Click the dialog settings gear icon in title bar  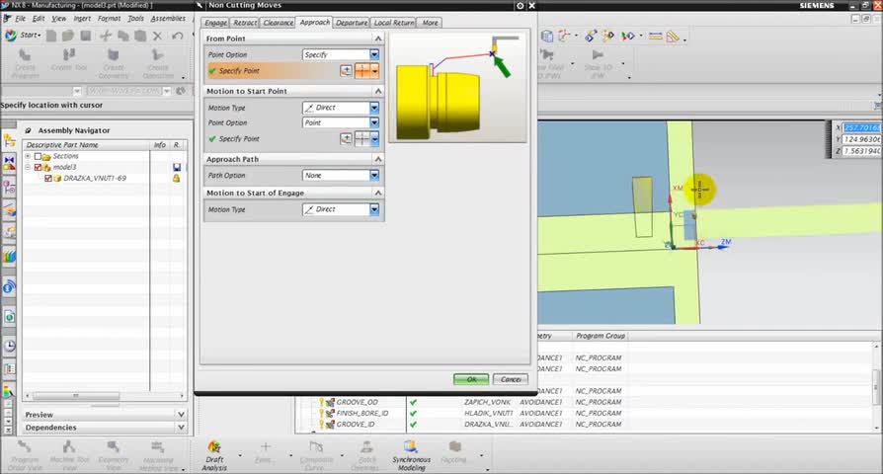522,6
